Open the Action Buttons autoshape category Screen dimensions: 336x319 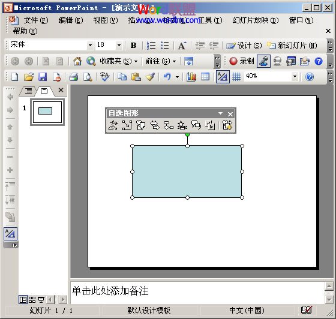210,125
